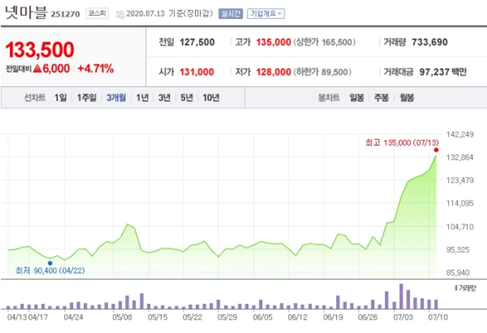
Task: Click the blue lowest-price marker dot
Action: click(50, 263)
